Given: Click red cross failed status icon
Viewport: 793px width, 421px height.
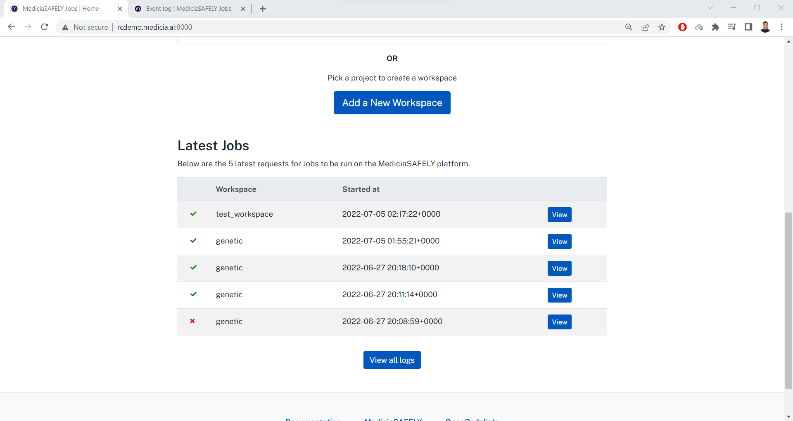Looking at the screenshot, I should pyautogui.click(x=192, y=321).
